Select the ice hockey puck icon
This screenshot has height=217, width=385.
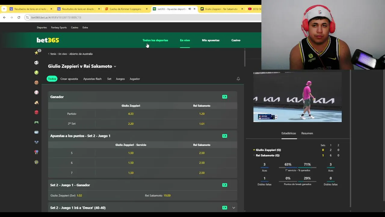36,132
